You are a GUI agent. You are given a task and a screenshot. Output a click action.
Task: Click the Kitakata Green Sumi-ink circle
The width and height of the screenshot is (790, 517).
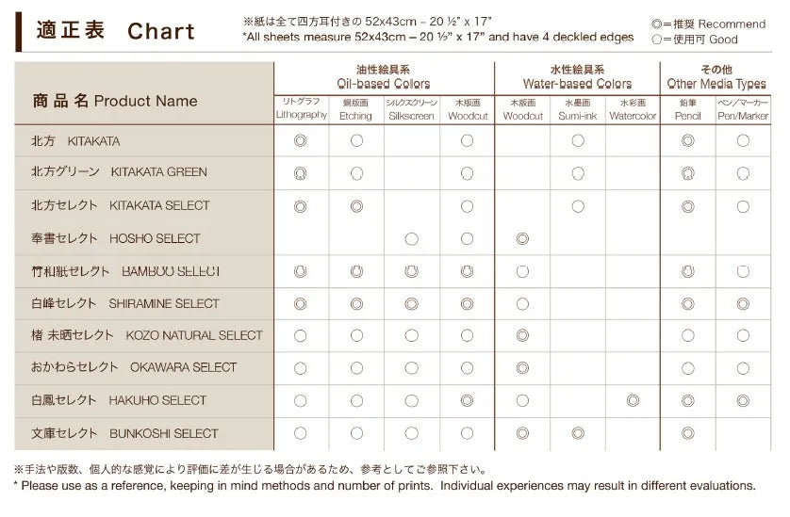coord(577,173)
